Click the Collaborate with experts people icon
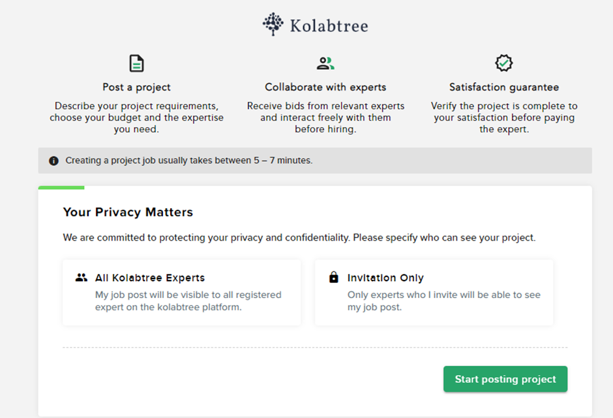Image resolution: width=613 pixels, height=418 pixels. (x=325, y=63)
